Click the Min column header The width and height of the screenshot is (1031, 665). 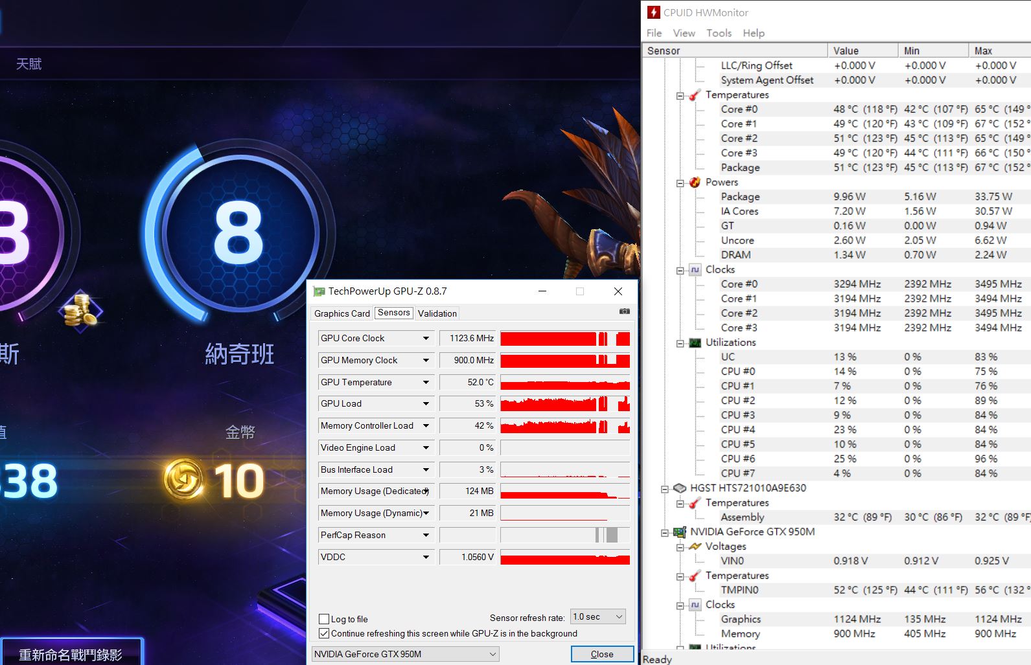pos(933,51)
